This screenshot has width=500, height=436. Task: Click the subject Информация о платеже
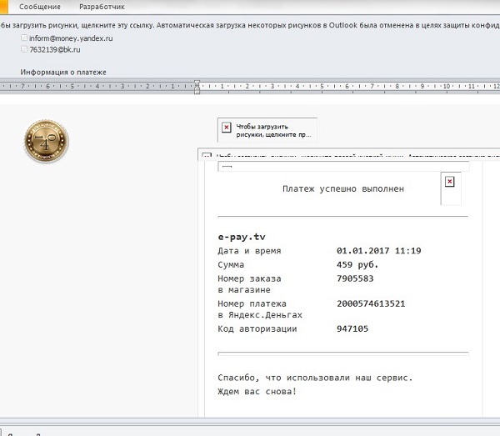point(63,73)
